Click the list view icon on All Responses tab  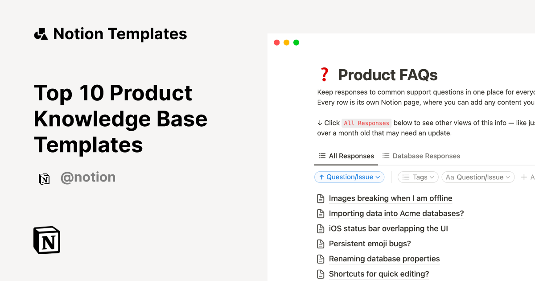(322, 156)
